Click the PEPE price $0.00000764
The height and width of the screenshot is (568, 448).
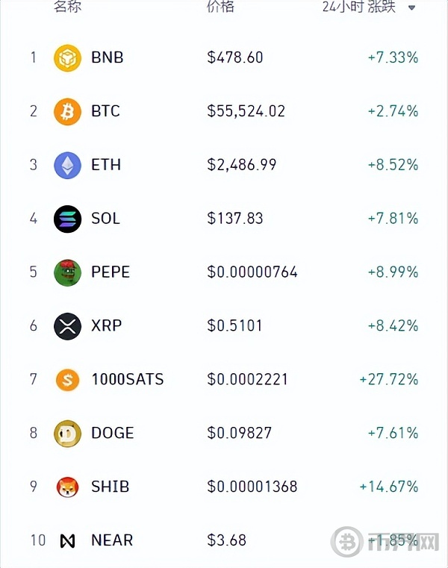(252, 272)
